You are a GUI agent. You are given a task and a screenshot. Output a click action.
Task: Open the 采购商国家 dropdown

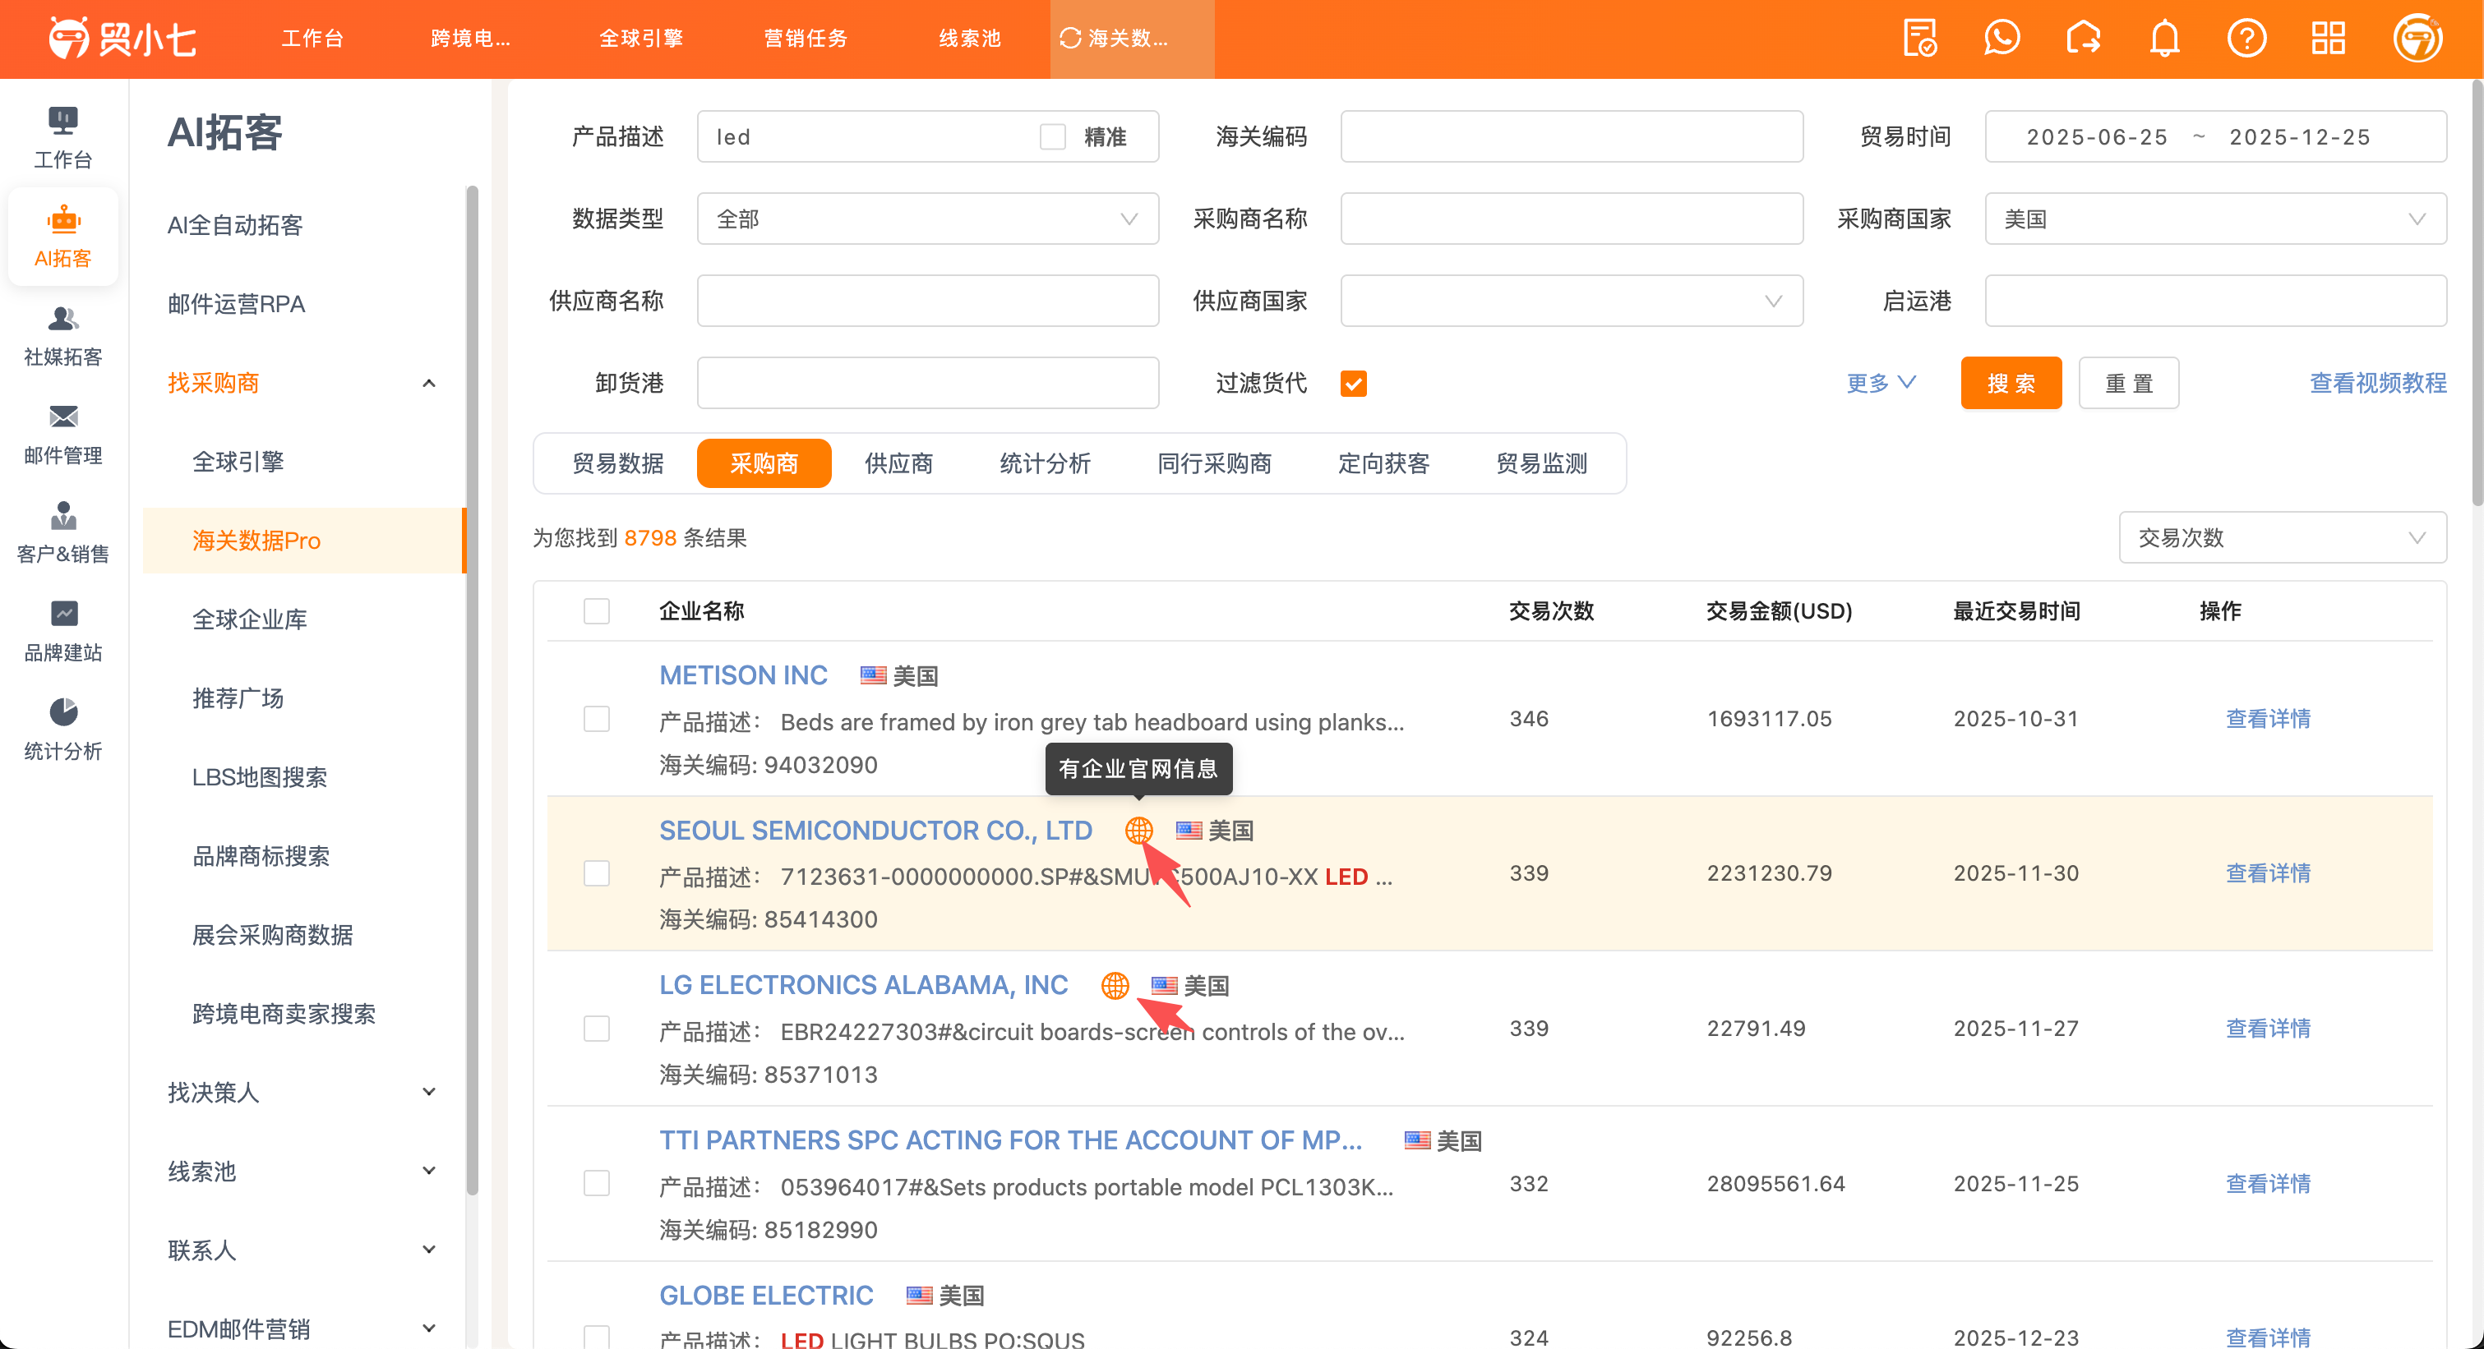[2215, 219]
